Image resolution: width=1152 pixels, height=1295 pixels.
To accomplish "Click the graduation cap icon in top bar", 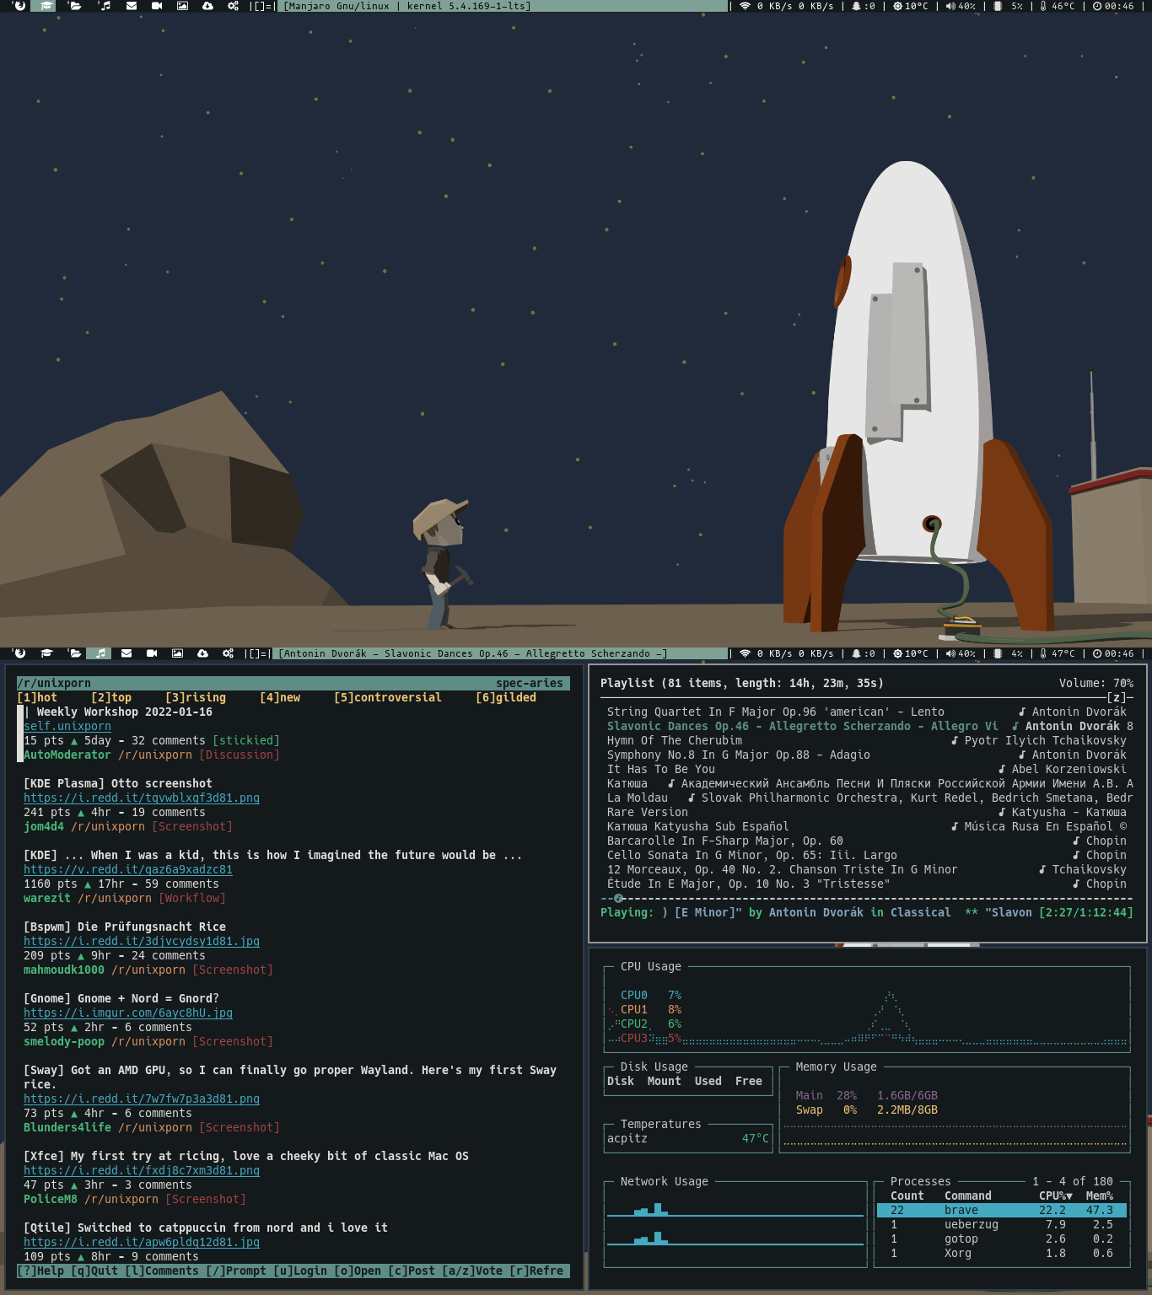I will (46, 6).
